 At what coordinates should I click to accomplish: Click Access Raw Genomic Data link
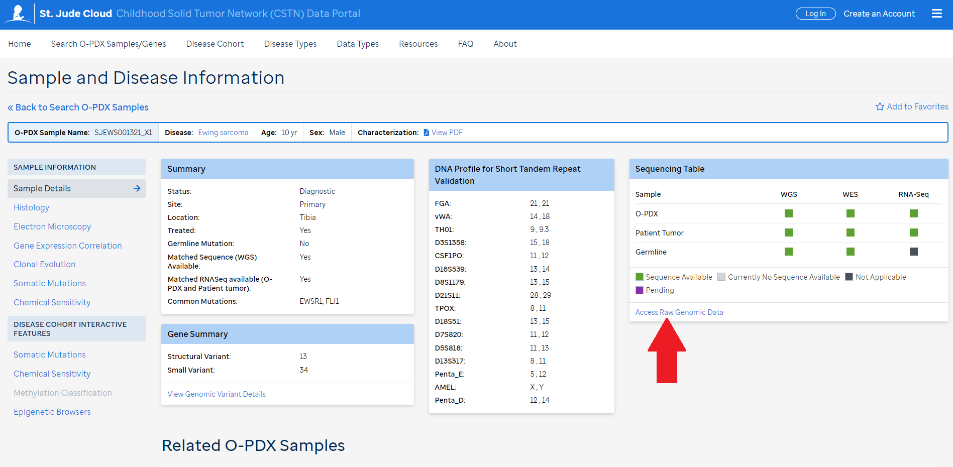click(x=679, y=312)
